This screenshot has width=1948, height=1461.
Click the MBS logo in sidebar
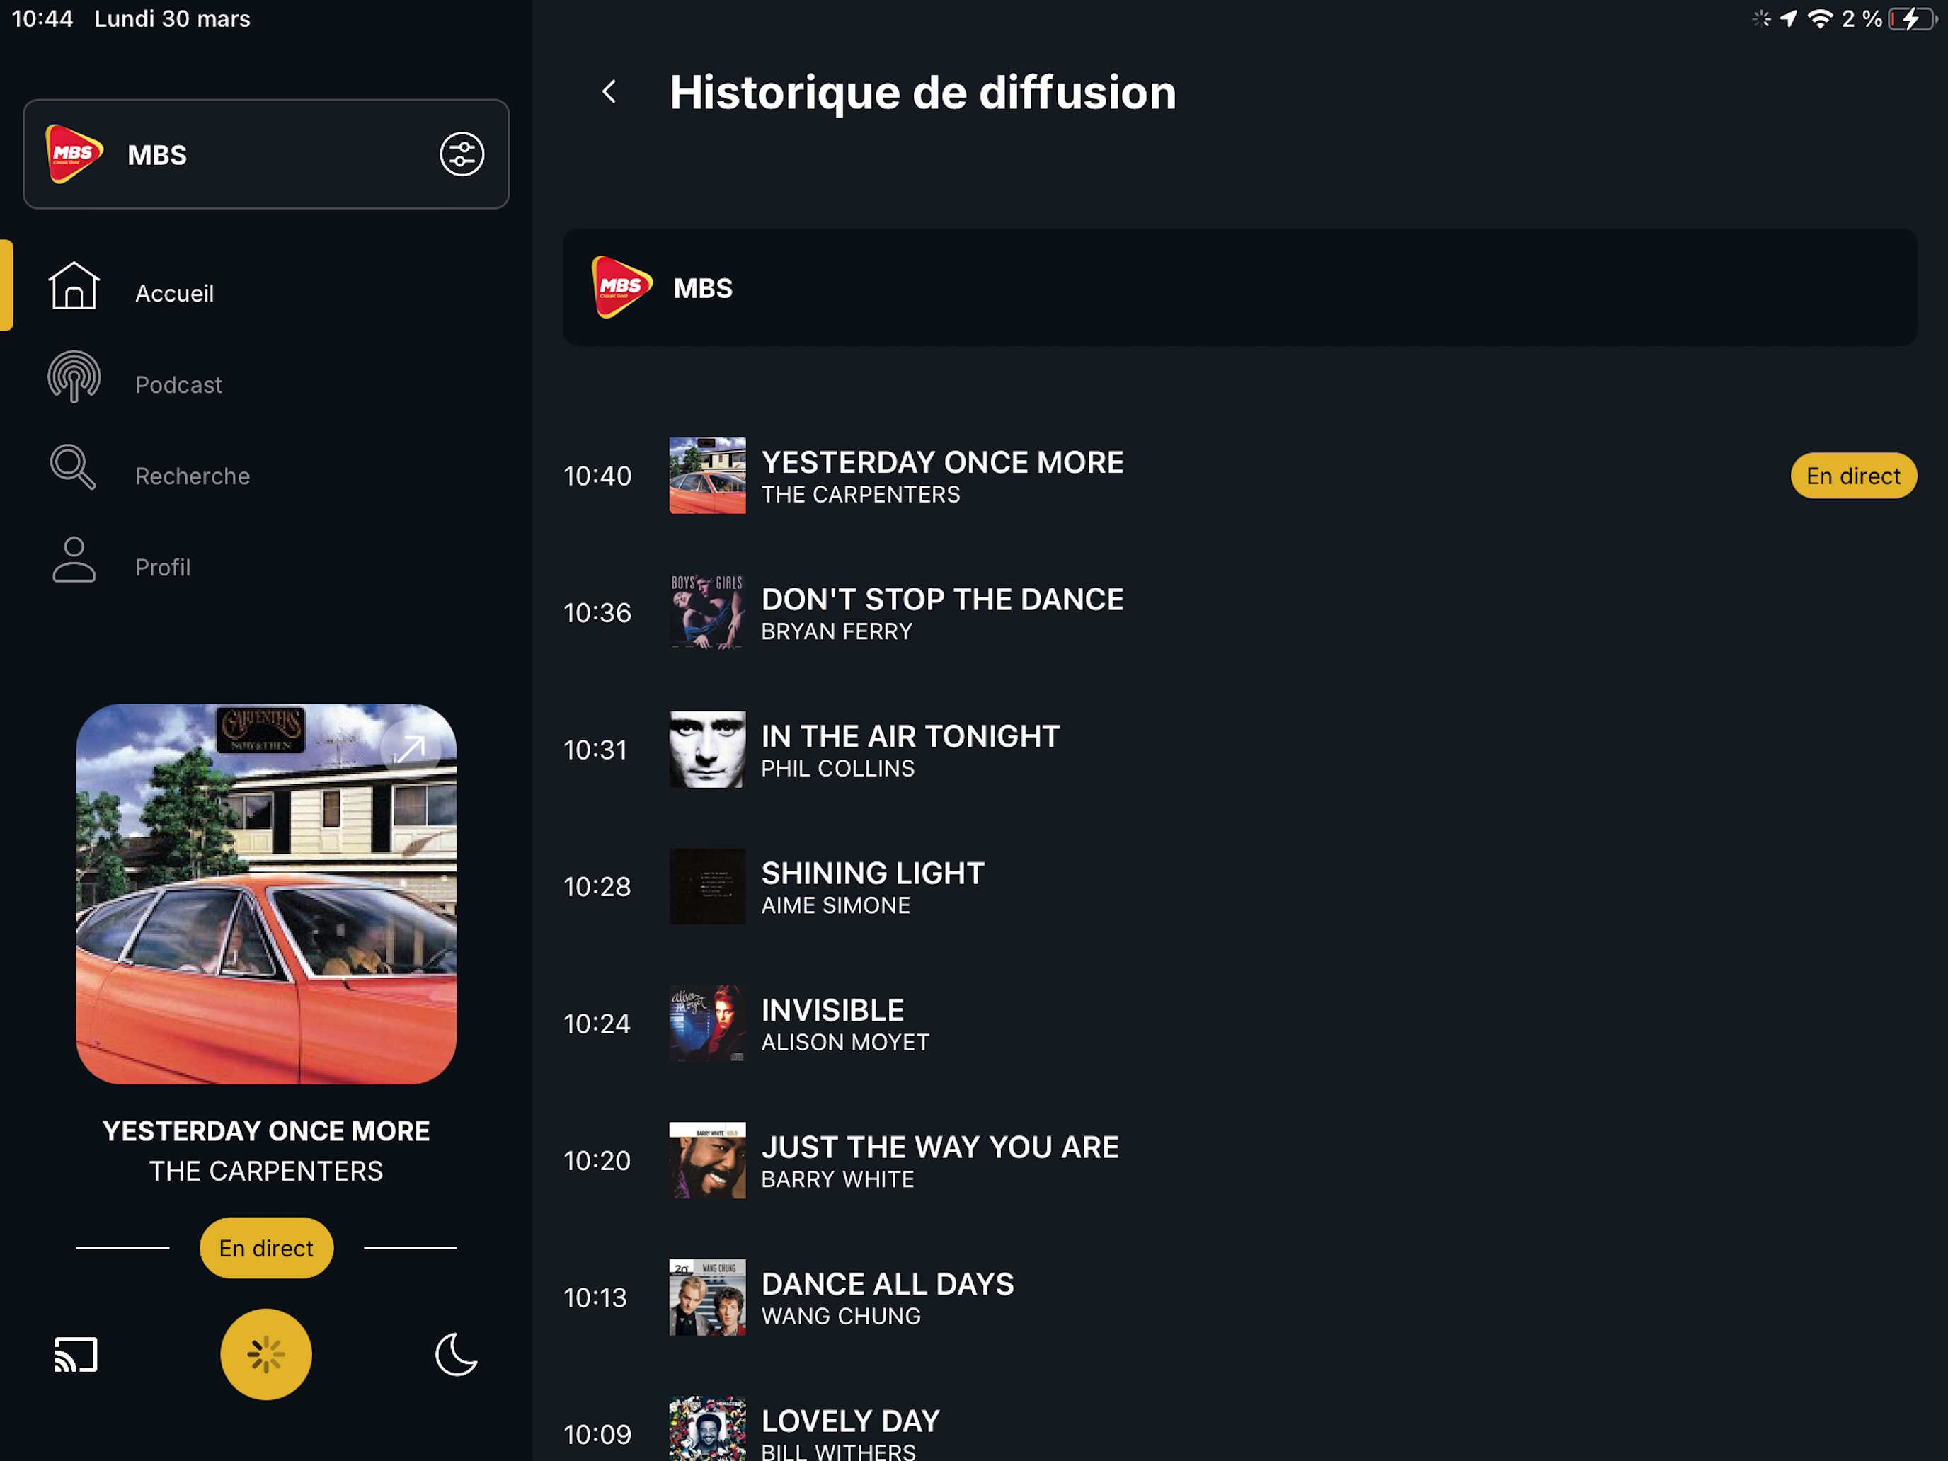tap(74, 154)
